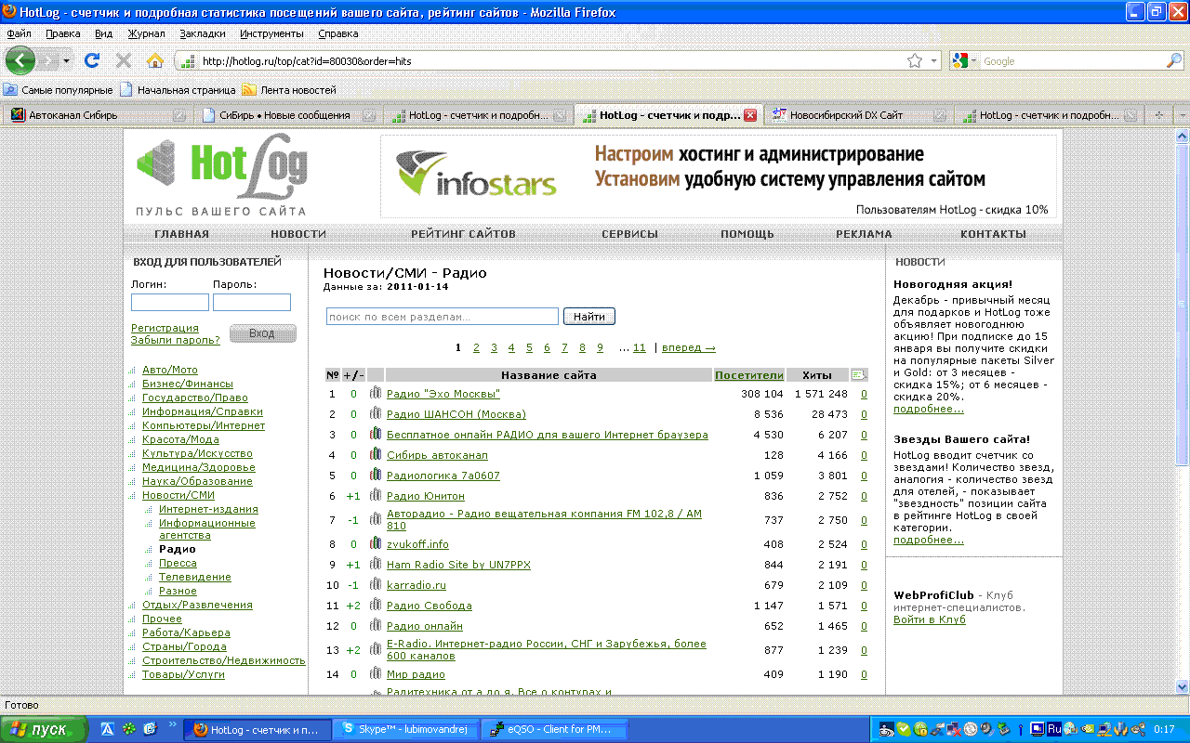
Task: Go to page 11 of the rating
Action: point(639,347)
